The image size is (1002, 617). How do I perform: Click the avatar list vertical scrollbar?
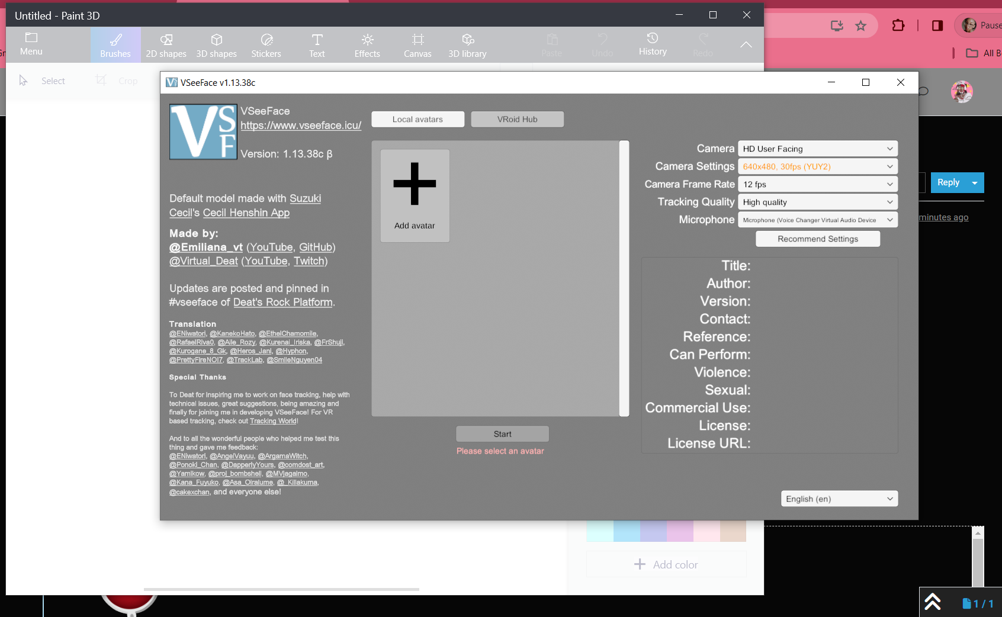click(x=624, y=278)
